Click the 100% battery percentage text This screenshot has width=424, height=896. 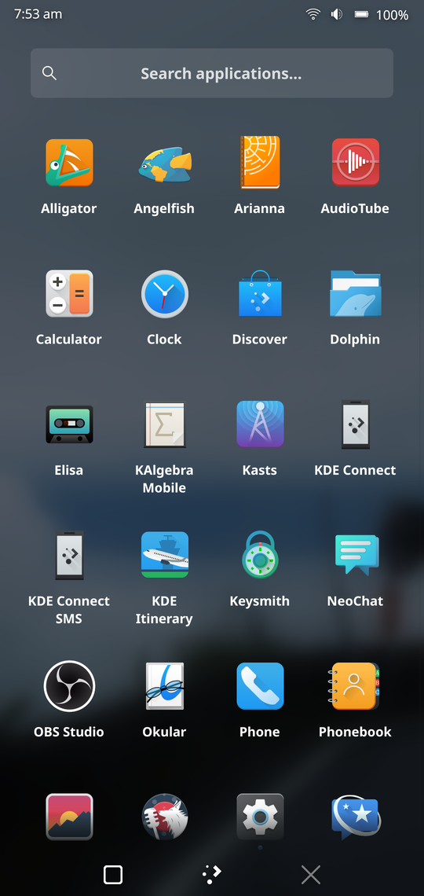[x=392, y=15]
